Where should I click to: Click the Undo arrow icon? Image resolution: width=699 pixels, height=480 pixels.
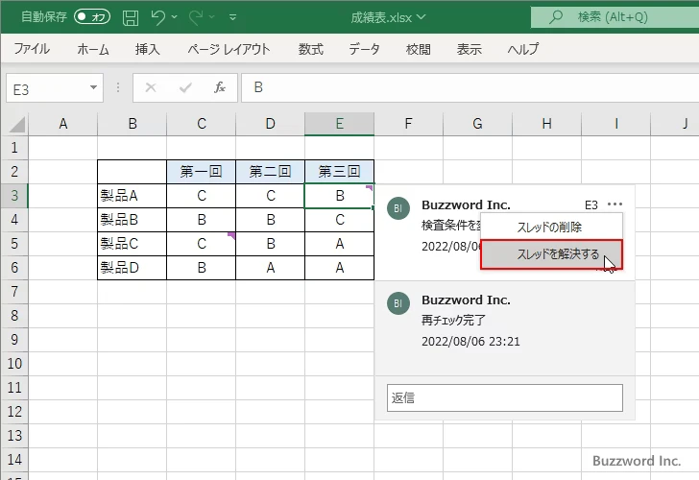(x=157, y=17)
